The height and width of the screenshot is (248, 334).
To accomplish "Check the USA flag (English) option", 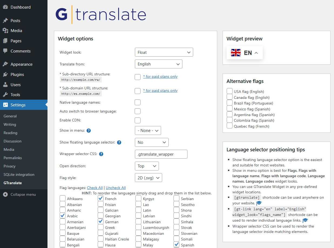I will [x=230, y=91].
